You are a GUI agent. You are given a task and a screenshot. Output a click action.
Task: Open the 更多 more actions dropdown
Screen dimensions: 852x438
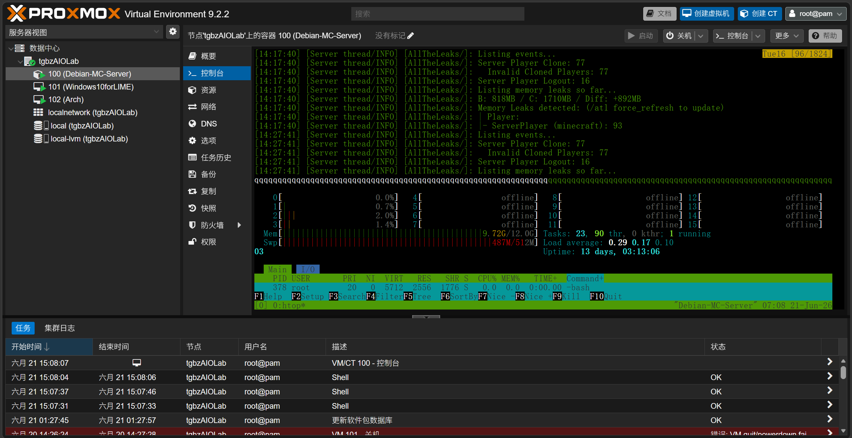787,36
